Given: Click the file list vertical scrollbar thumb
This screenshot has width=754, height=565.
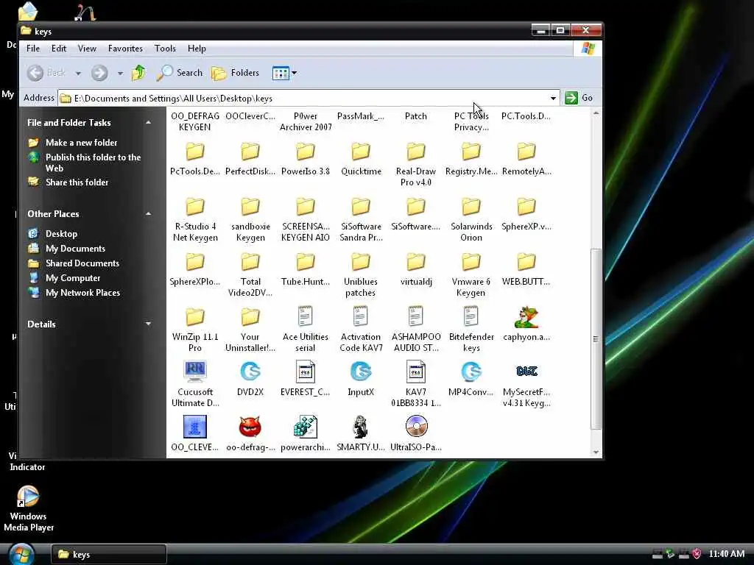Looking at the screenshot, I should tap(596, 338).
